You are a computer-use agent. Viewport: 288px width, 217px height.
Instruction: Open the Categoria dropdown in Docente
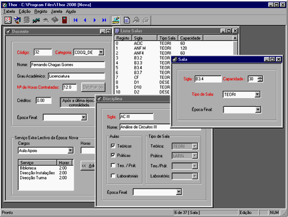(101, 52)
